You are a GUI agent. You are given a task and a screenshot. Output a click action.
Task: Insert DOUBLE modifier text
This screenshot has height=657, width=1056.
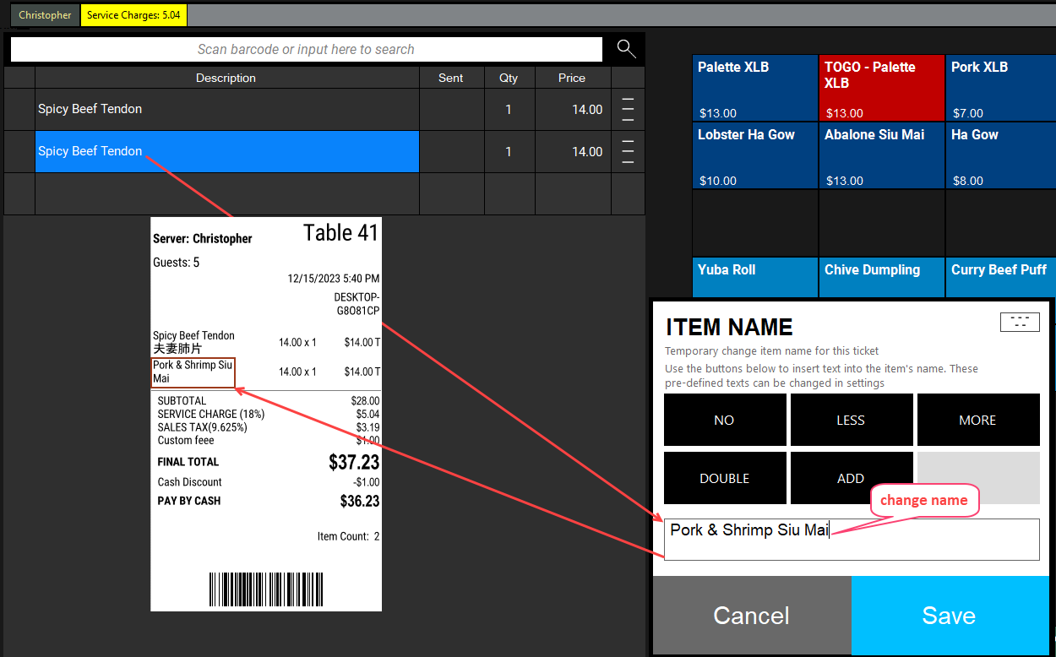click(x=724, y=478)
